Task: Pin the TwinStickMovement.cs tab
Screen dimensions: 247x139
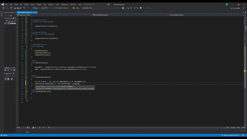Action: [x=34, y=12]
